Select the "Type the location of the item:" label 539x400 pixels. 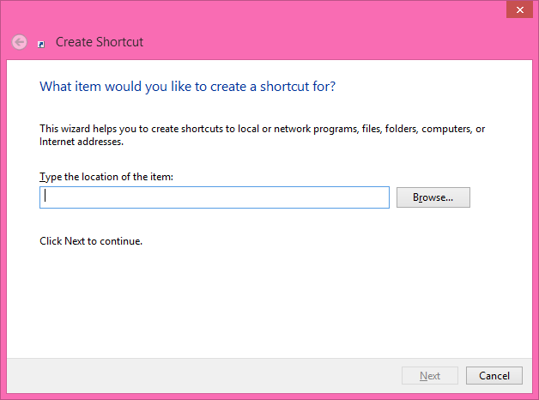[x=106, y=177]
